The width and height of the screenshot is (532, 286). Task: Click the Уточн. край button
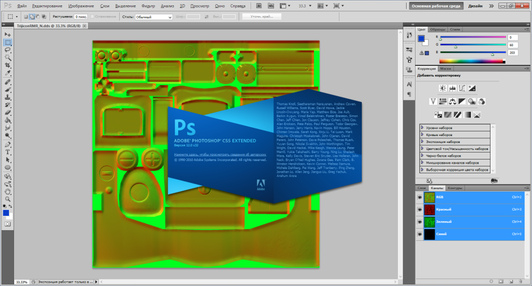[x=262, y=16]
